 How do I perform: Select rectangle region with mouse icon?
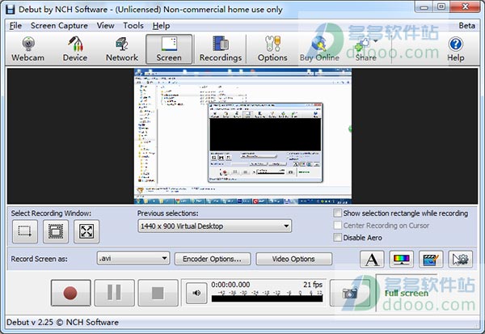pyautogui.click(x=25, y=231)
